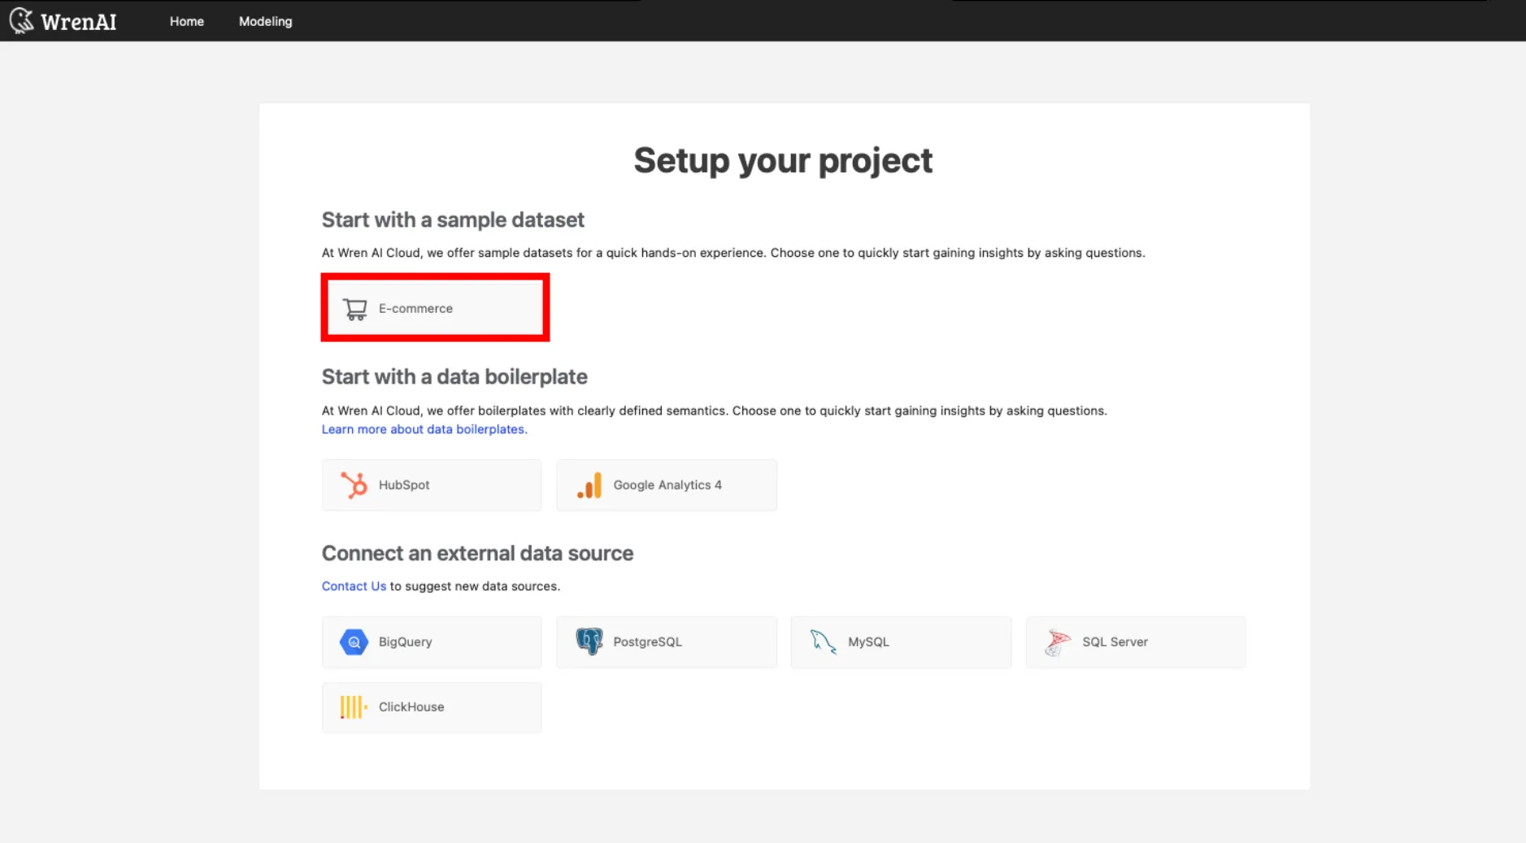Click the PostgreSQL elephant icon

coord(589,642)
